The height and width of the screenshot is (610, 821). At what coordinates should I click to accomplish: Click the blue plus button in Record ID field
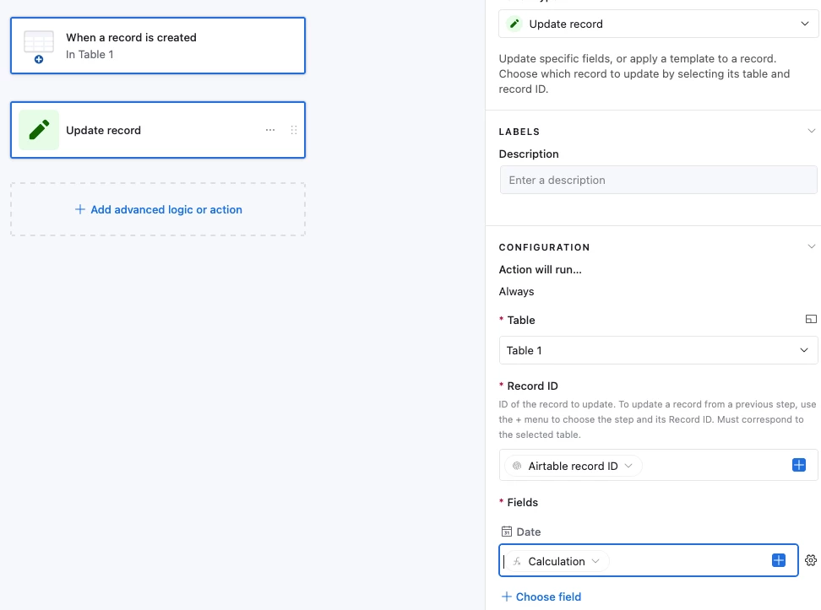[798, 465]
